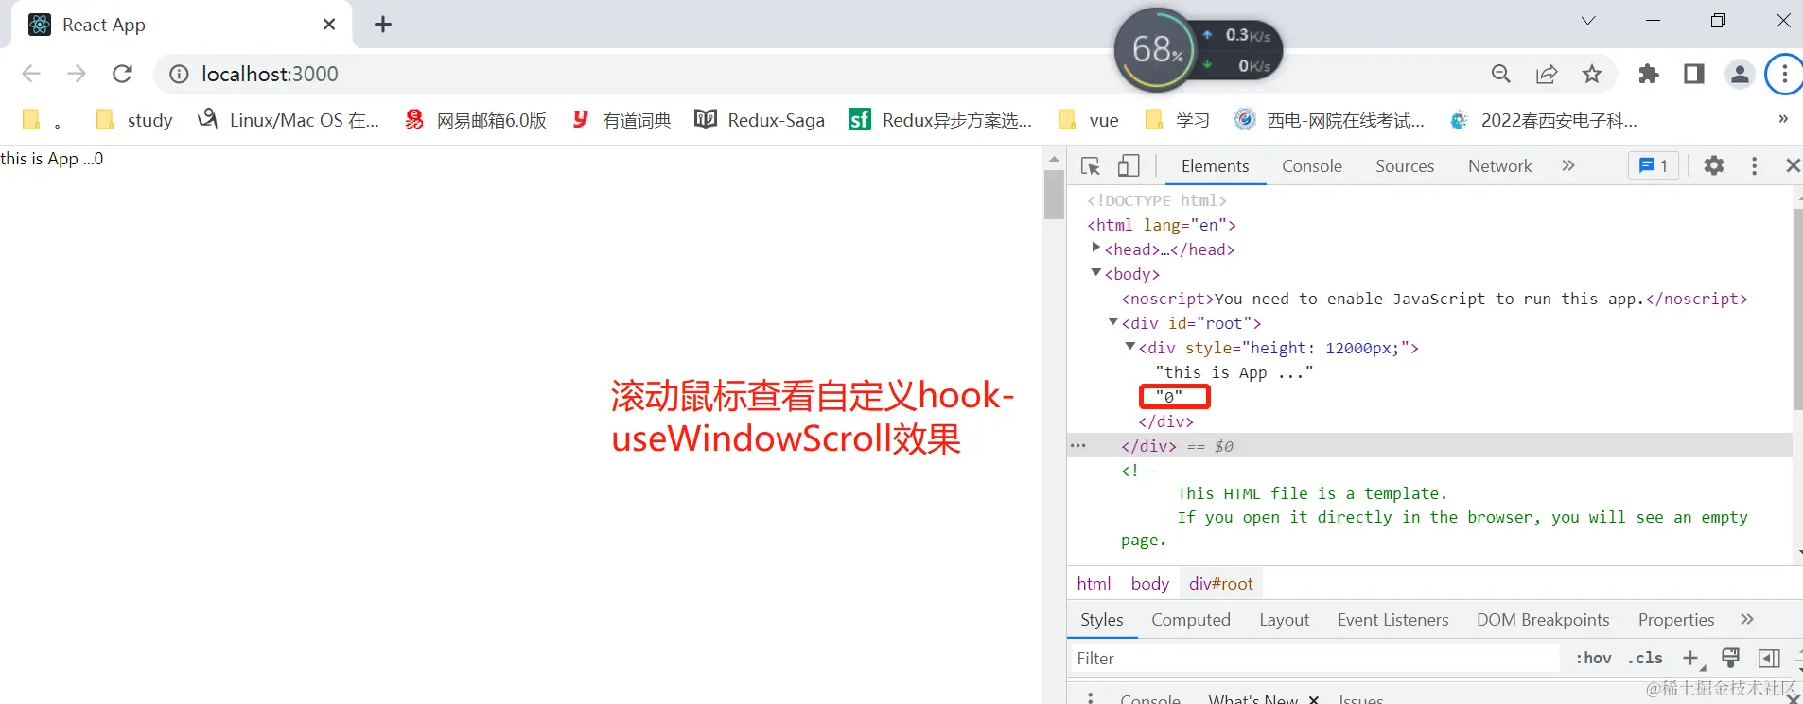Open the 网易邮箱6.0版 bookmark
The image size is (1803, 704).
tap(476, 120)
